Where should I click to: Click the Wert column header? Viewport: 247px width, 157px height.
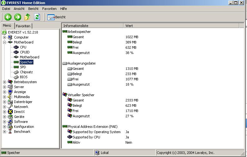pos(181,26)
